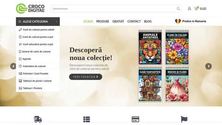Viewport: 222px width, 125px height.
Task: Open Carti de colorat pentru adulti category
Action: pos(38,30)
